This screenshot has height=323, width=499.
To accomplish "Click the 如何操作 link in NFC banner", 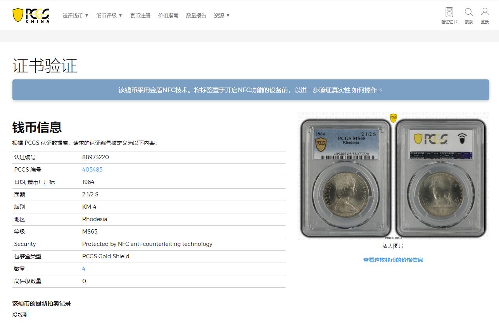I will (364, 90).
